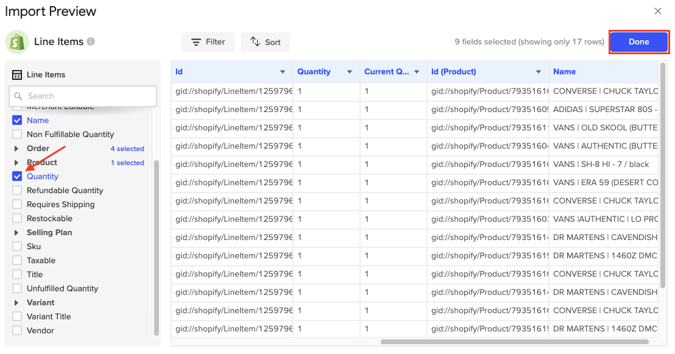Open the Filter options
675x354 pixels.
point(208,42)
